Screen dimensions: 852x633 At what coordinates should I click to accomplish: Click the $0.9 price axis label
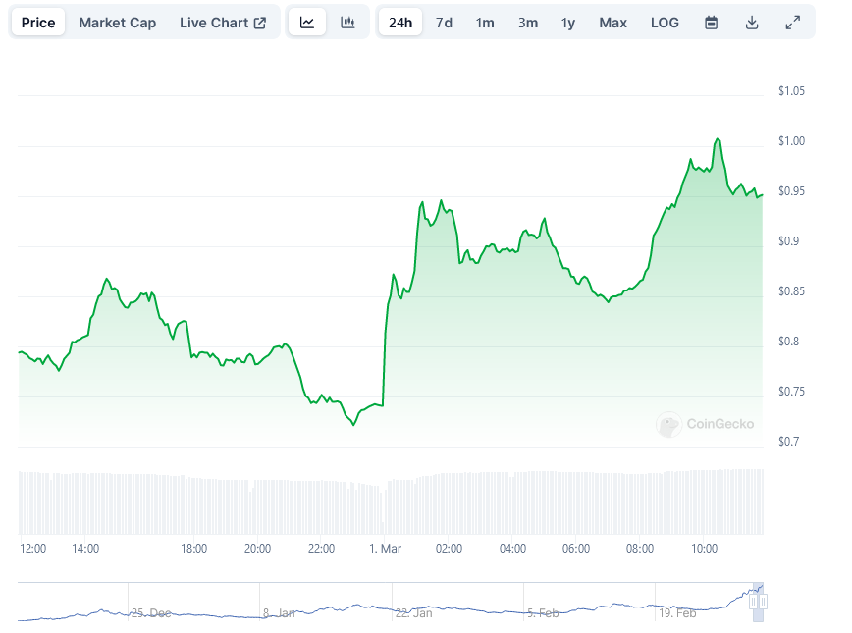[788, 241]
